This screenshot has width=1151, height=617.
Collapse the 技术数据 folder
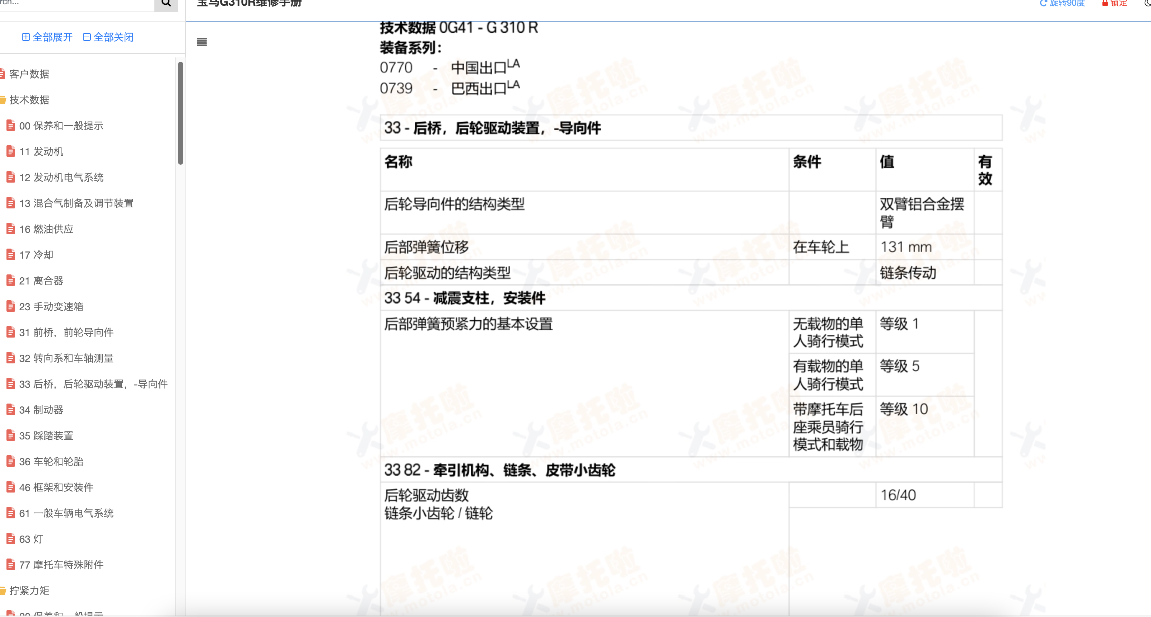tap(29, 100)
